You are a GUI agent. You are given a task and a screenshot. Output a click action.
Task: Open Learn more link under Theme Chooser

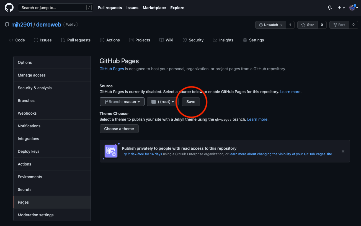click(257, 119)
